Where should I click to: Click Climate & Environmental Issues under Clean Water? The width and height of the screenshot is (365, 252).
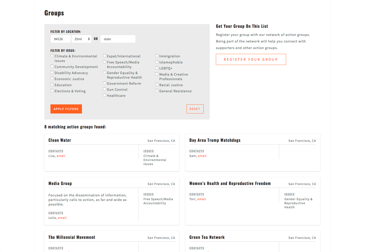coord(155,160)
